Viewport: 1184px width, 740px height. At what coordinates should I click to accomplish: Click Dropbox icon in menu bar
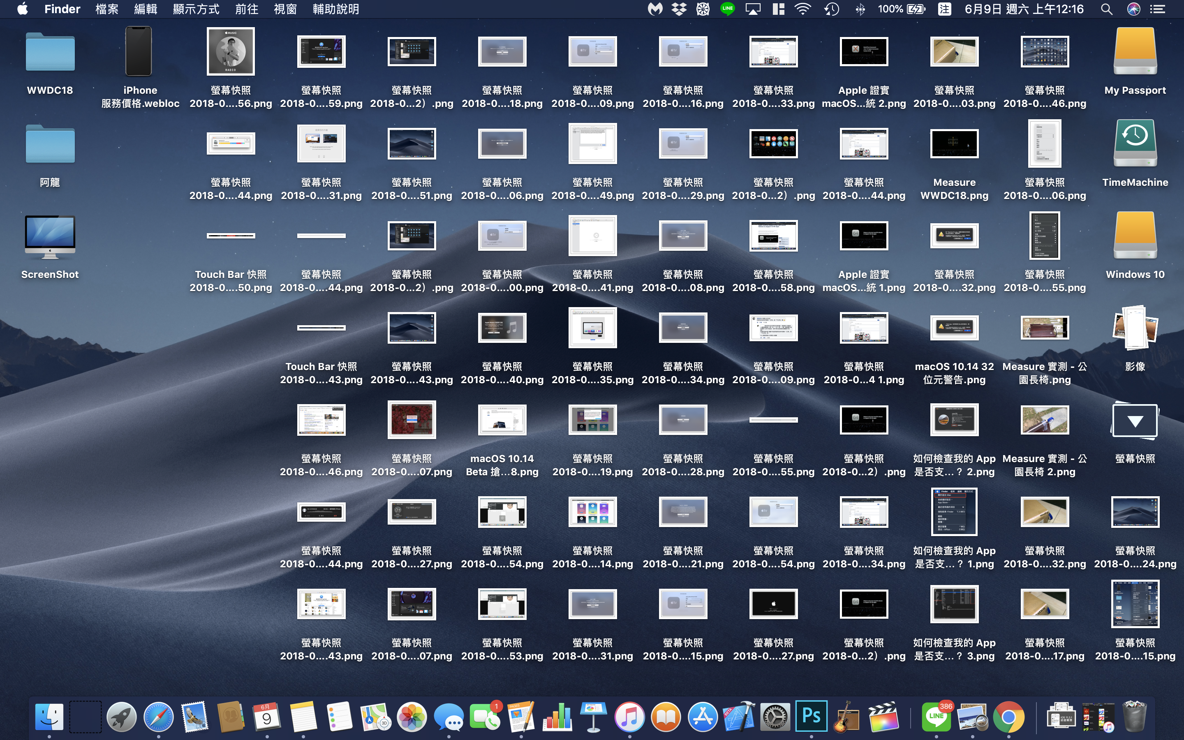(679, 9)
